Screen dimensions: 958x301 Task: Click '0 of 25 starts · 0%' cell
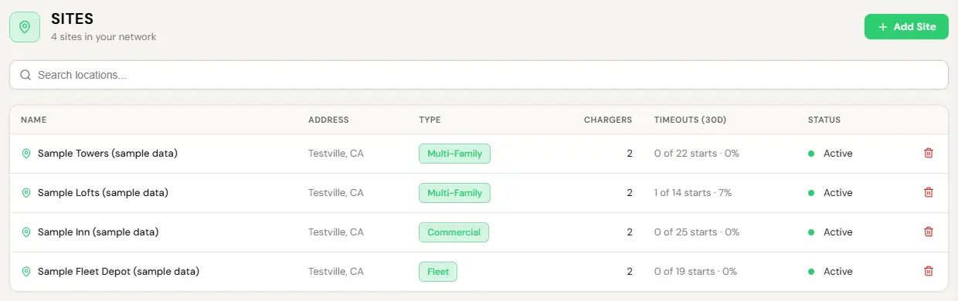pyautogui.click(x=697, y=232)
